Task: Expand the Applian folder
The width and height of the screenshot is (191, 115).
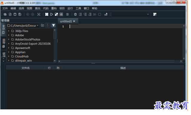Action: pyautogui.click(x=9, y=52)
